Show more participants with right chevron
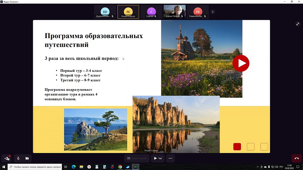Screen dimensions: 303x170 213,12
